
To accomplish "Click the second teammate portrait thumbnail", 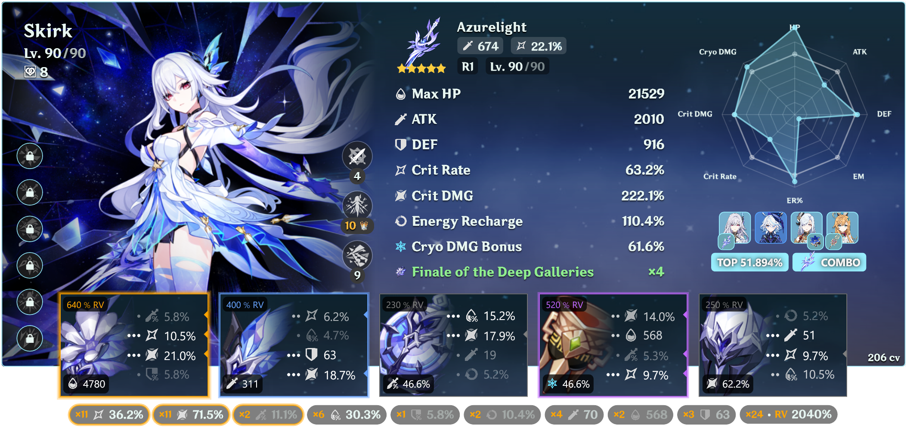I will tap(771, 228).
